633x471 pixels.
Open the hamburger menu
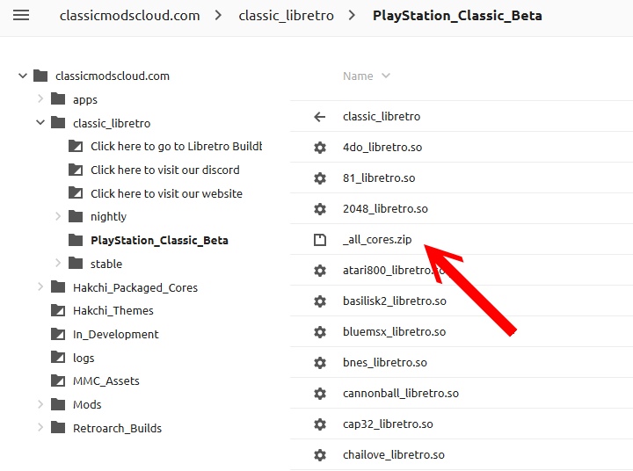click(x=21, y=15)
